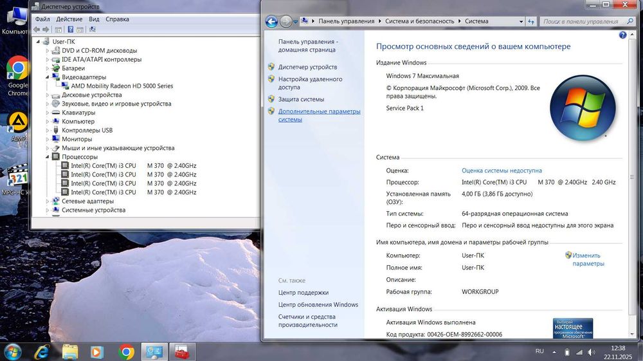Open Настройка удаленного доступа link
The image size is (643, 361).
[311, 83]
